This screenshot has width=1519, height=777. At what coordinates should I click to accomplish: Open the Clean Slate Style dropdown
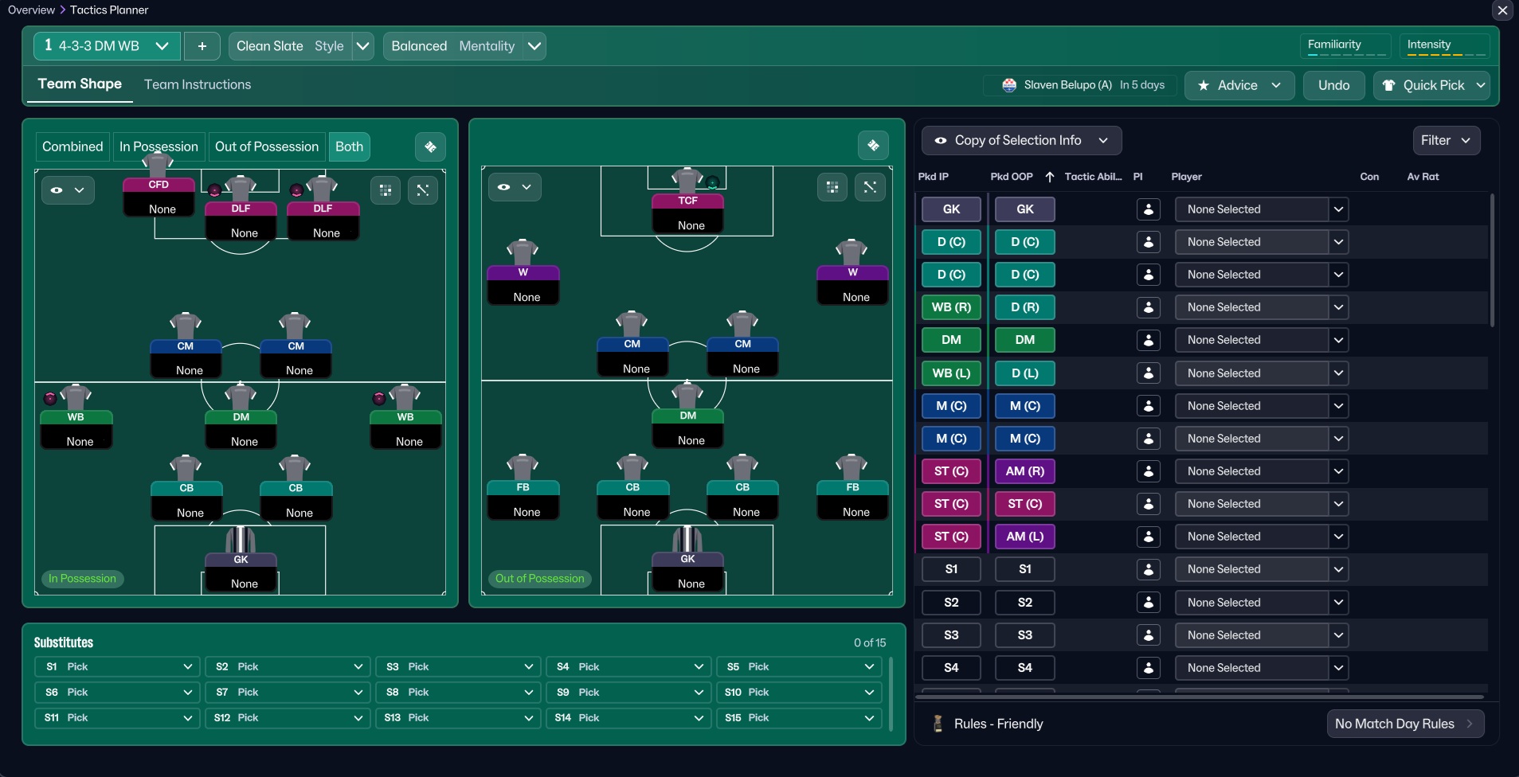[x=301, y=46]
